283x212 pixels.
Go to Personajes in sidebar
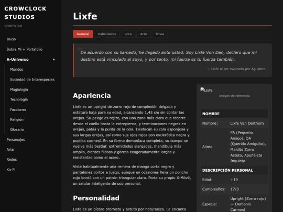click(16, 140)
